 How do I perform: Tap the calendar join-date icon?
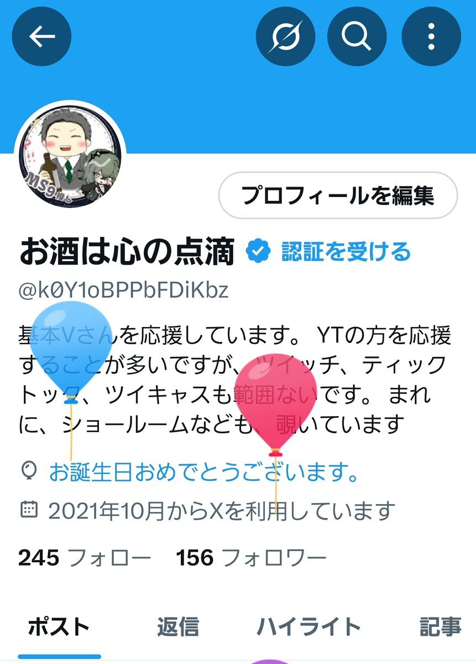28,510
